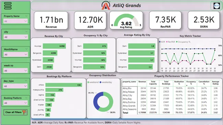Click funnel icon on Clear all Filters
Screen dimensions: 223x125
pos(25,112)
